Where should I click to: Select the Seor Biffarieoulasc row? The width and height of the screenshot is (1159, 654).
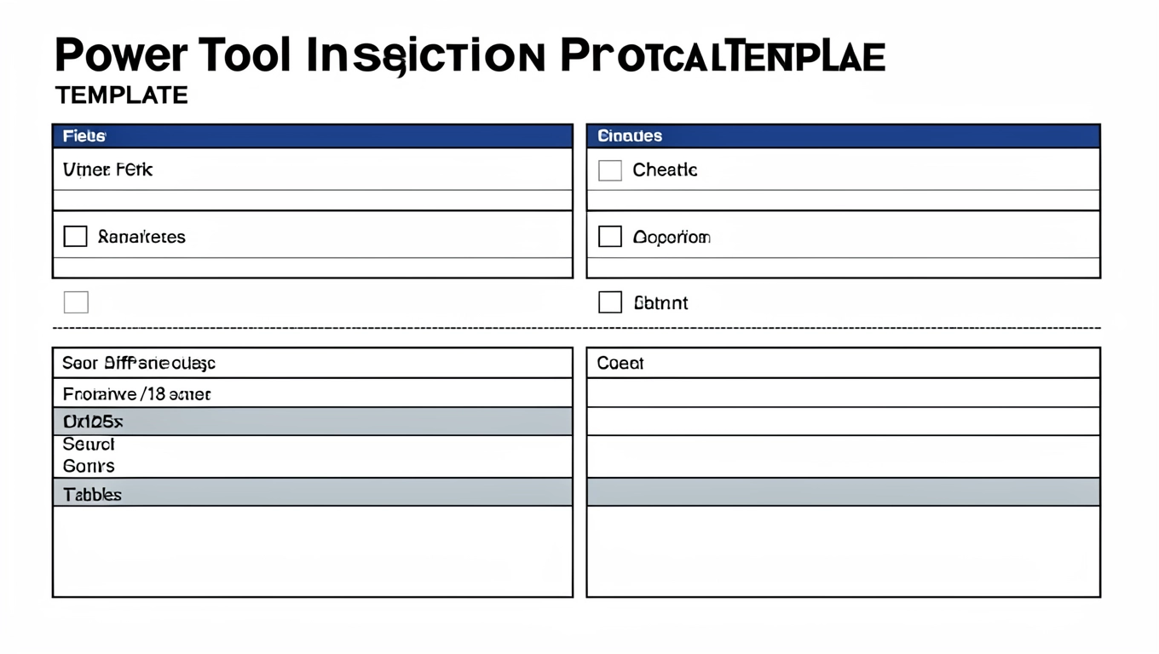click(x=312, y=363)
